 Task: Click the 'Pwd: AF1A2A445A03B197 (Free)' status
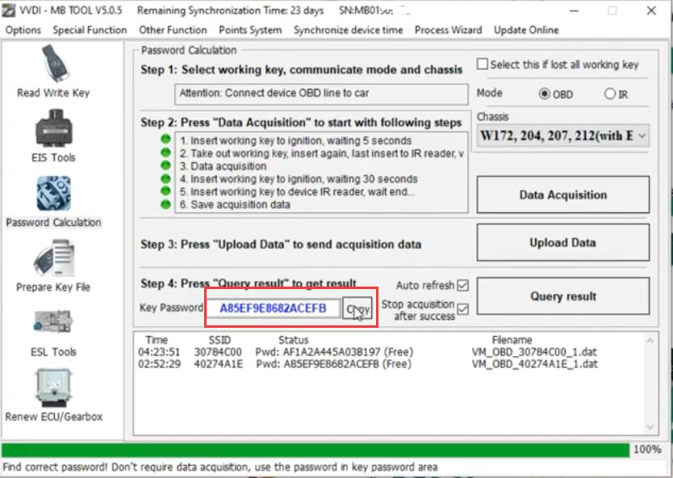point(334,352)
